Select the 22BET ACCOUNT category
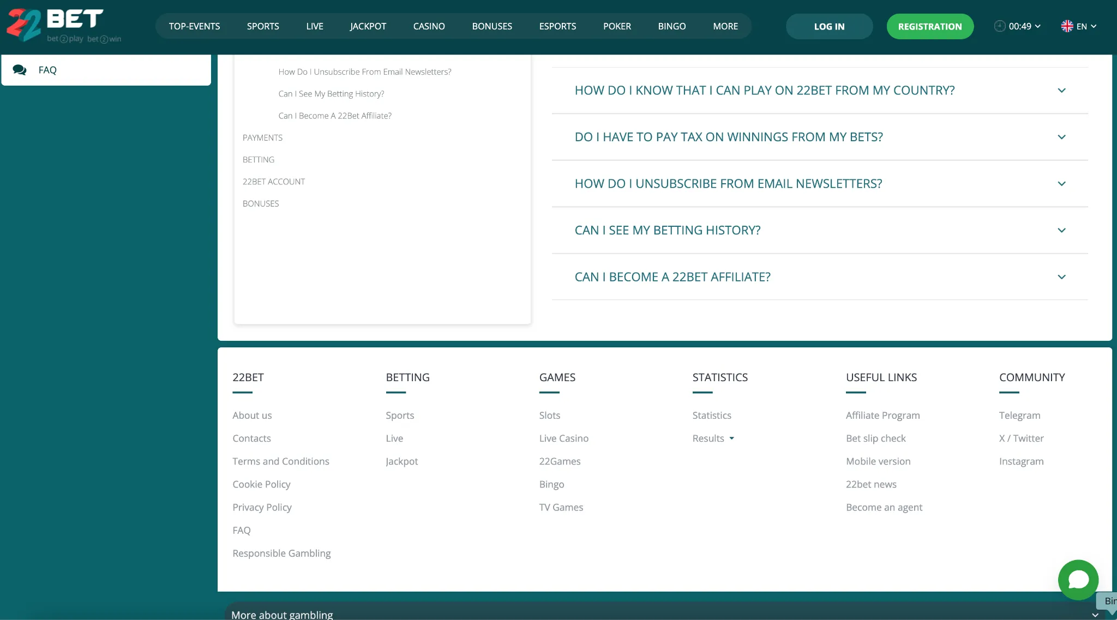 274,182
